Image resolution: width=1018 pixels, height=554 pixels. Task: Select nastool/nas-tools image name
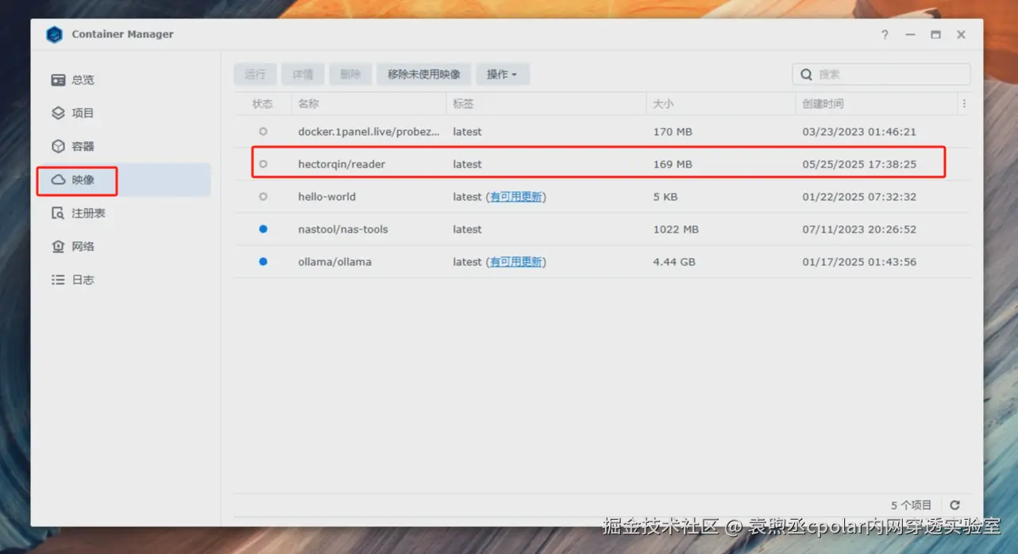342,229
